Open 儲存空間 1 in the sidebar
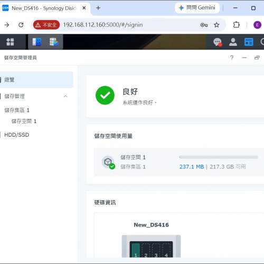The height and width of the screenshot is (264, 264). click(x=24, y=121)
